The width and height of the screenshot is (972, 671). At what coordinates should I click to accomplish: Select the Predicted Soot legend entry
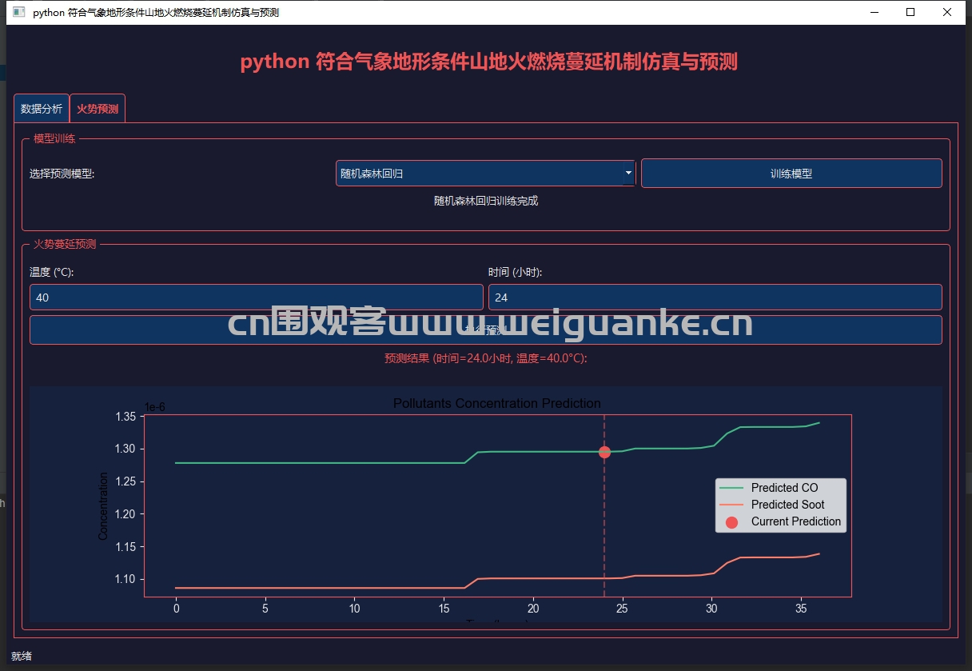pyautogui.click(x=787, y=505)
